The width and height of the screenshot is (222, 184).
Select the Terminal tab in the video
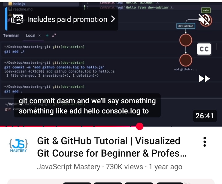pyautogui.click(x=11, y=35)
